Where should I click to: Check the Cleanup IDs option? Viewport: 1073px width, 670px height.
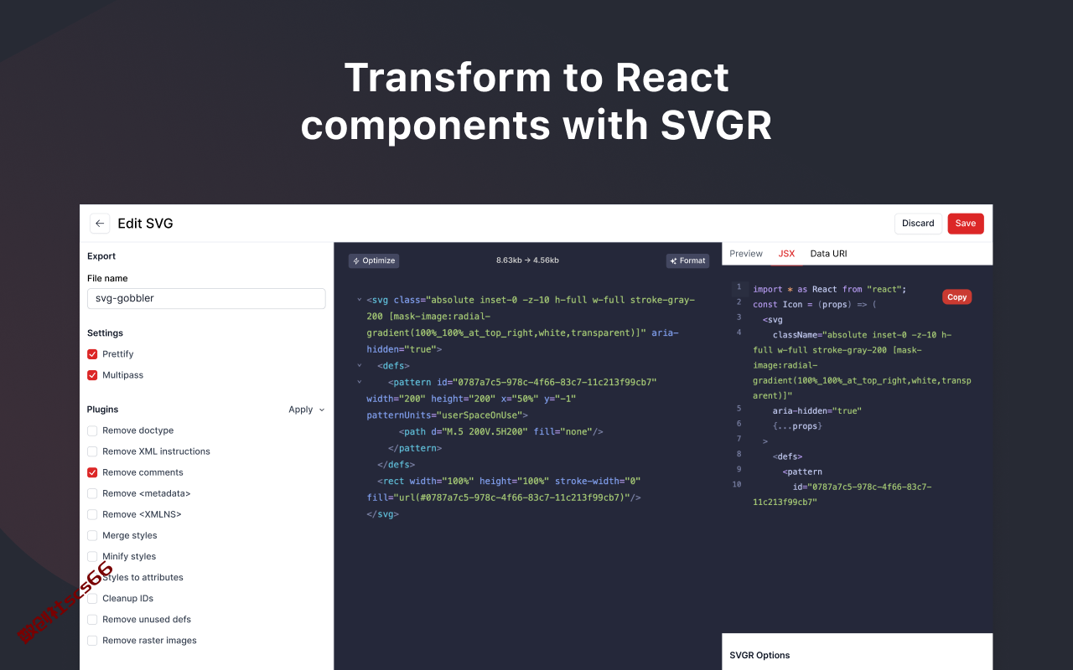pyautogui.click(x=92, y=598)
